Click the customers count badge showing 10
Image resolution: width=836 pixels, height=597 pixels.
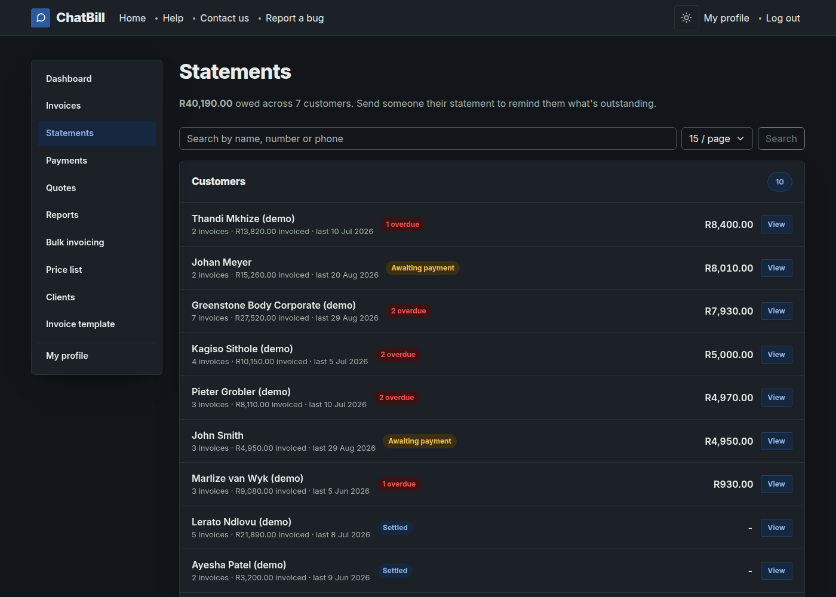click(x=780, y=182)
